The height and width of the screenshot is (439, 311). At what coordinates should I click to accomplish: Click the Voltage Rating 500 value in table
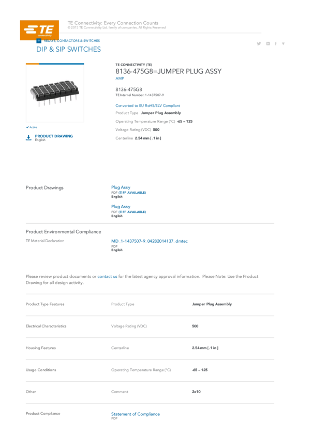click(x=195, y=326)
